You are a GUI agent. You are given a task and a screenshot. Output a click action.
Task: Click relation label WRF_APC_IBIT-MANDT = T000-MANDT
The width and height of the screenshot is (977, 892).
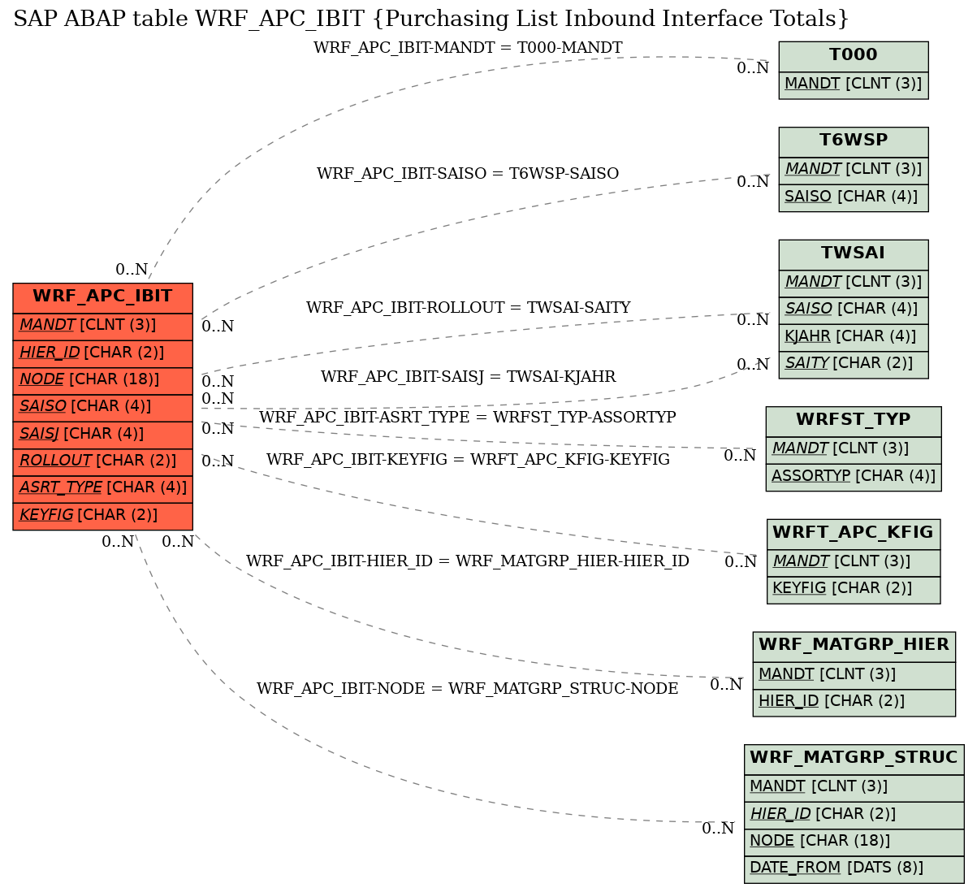(x=468, y=48)
